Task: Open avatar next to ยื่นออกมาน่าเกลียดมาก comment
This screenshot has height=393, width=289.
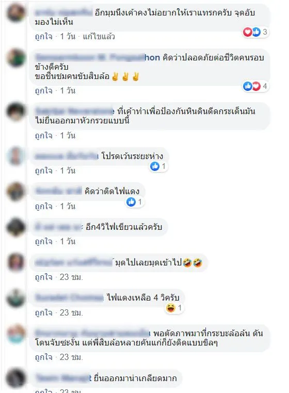Action: [x=16, y=378]
